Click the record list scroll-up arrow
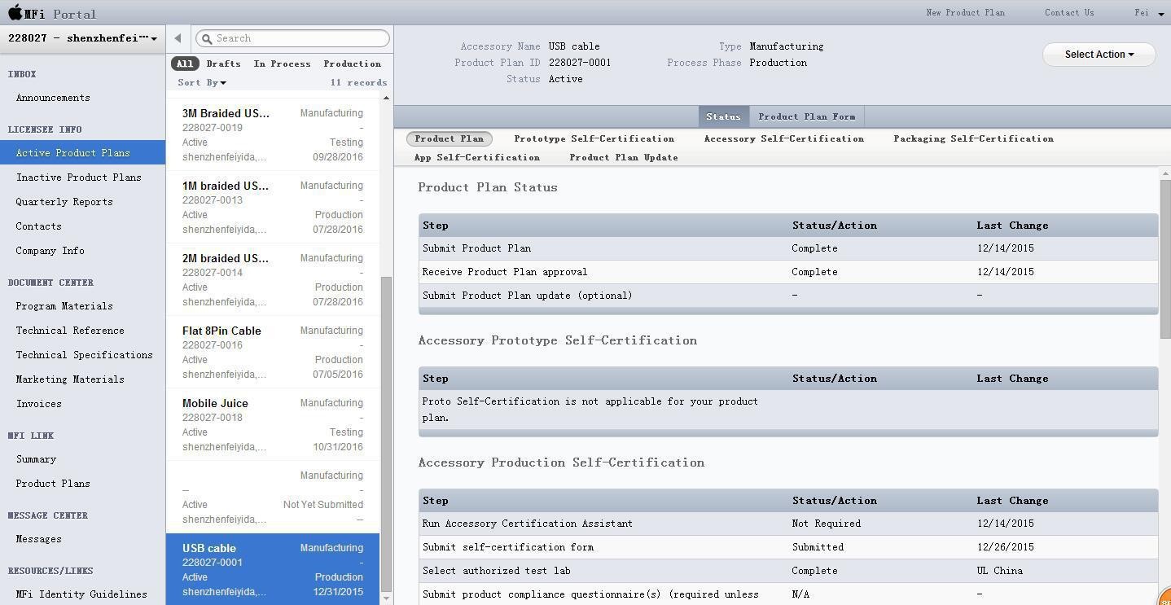This screenshot has width=1171, height=605. pyautogui.click(x=386, y=99)
